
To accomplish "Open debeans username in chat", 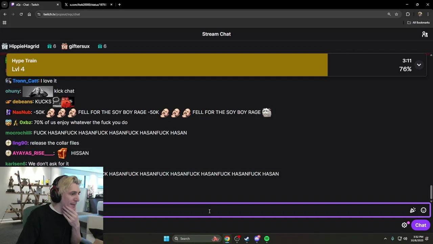I will click(x=23, y=101).
